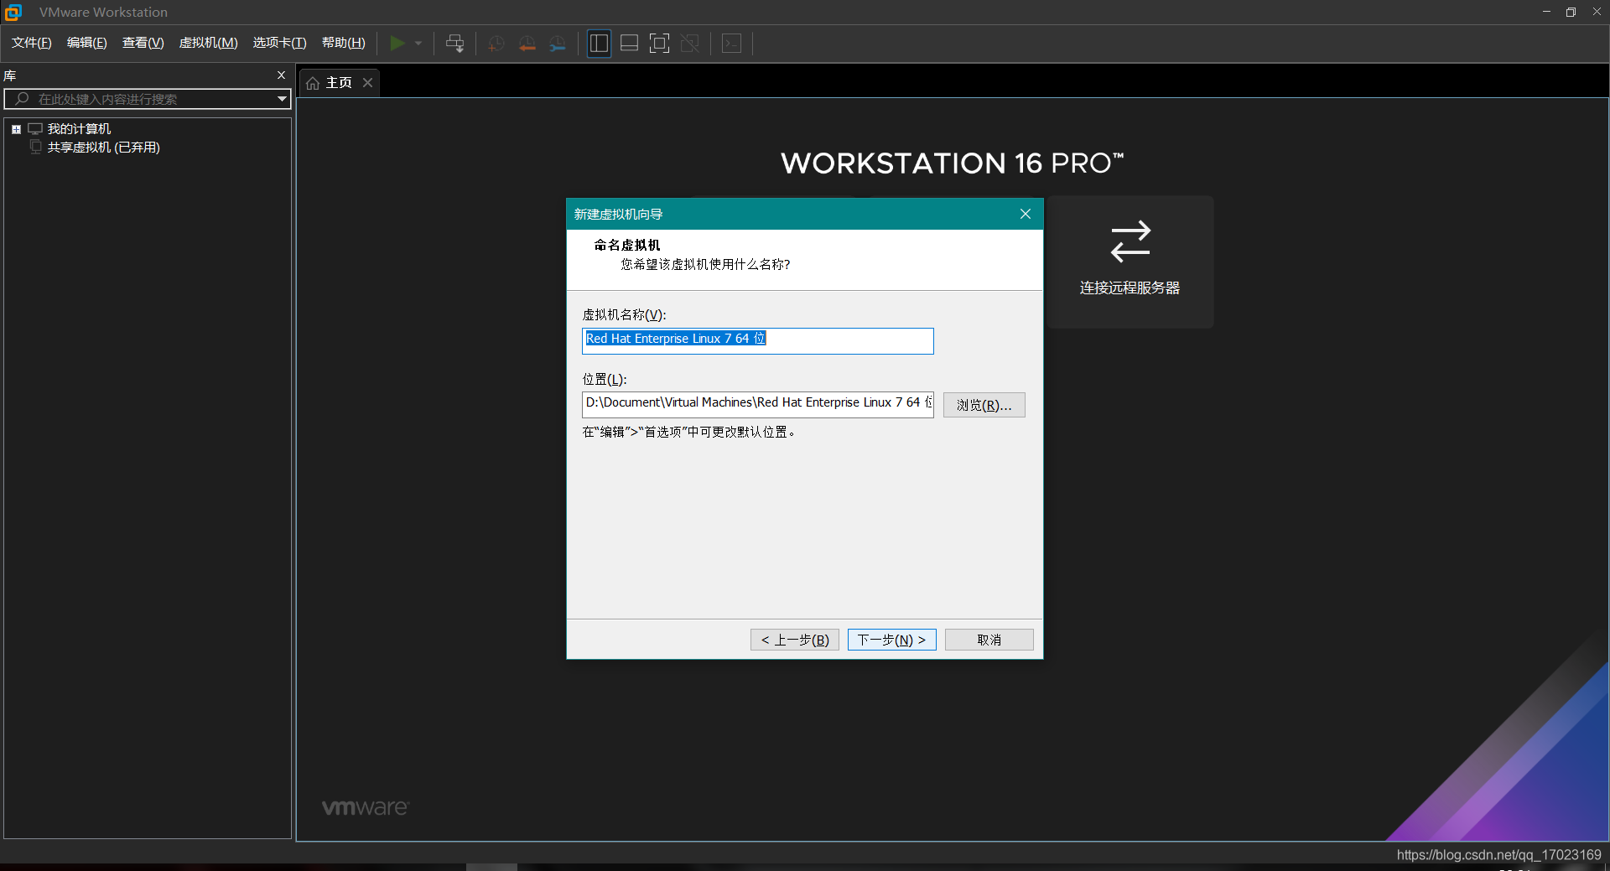
Task: Toggle the library sidebar view icon
Action: [599, 43]
